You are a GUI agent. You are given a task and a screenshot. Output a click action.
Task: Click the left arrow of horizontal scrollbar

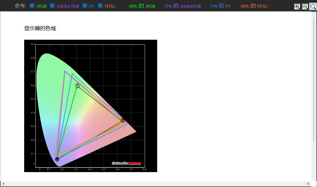pyautogui.click(x=3, y=184)
